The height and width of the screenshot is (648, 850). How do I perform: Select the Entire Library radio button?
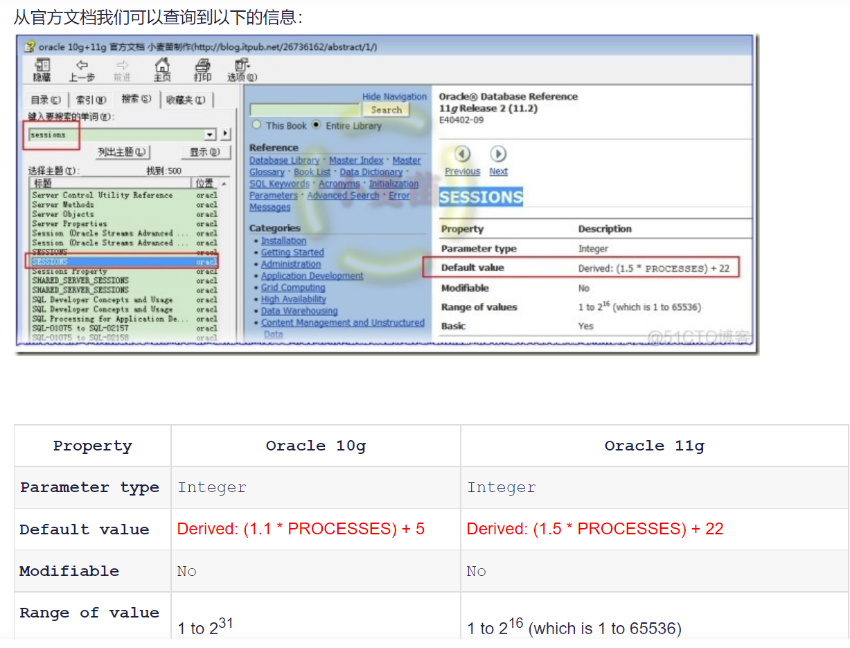point(317,125)
